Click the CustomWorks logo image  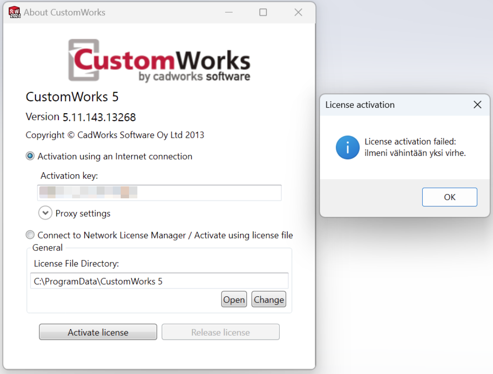(x=160, y=61)
